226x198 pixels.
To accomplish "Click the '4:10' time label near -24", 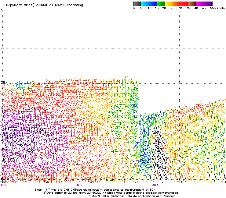I will click(x=79, y=185).
